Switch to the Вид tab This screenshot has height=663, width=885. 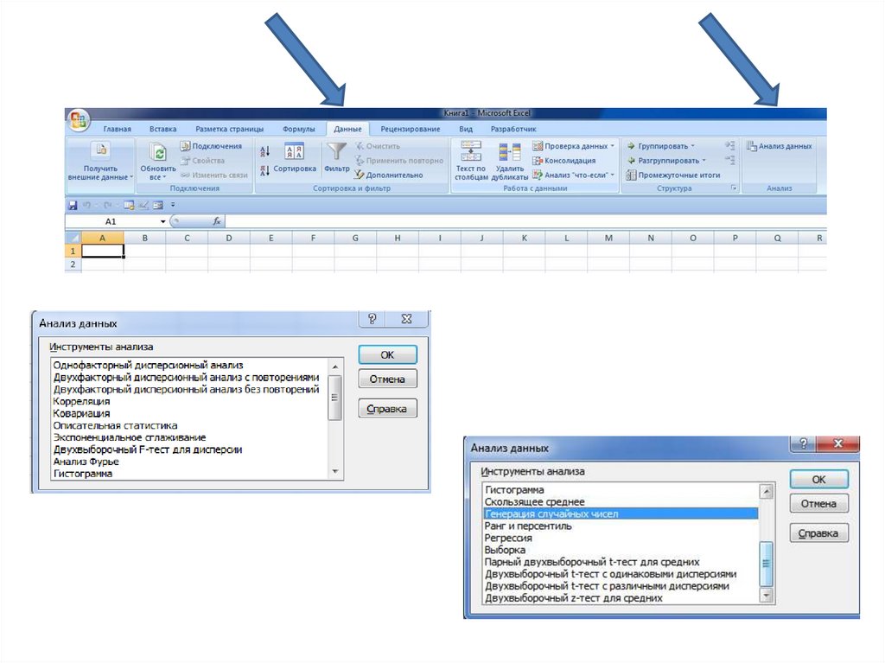tap(466, 129)
